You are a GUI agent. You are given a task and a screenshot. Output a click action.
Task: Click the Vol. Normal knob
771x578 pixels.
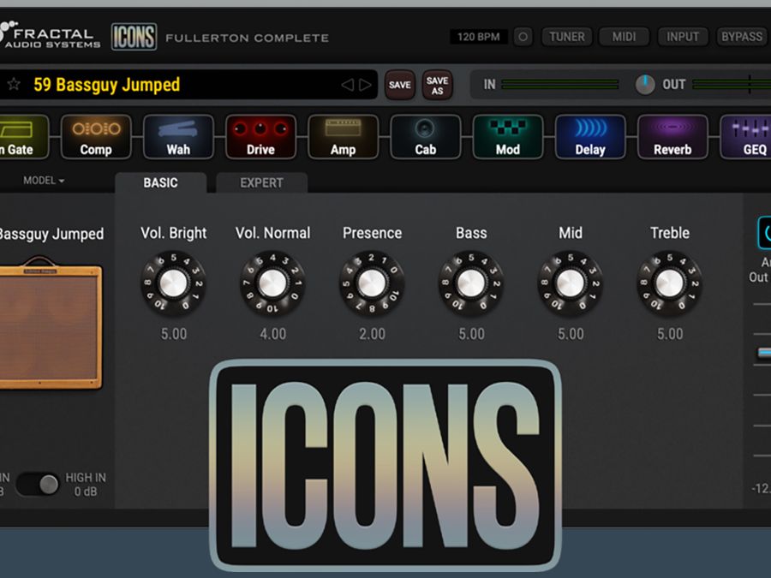click(x=273, y=283)
